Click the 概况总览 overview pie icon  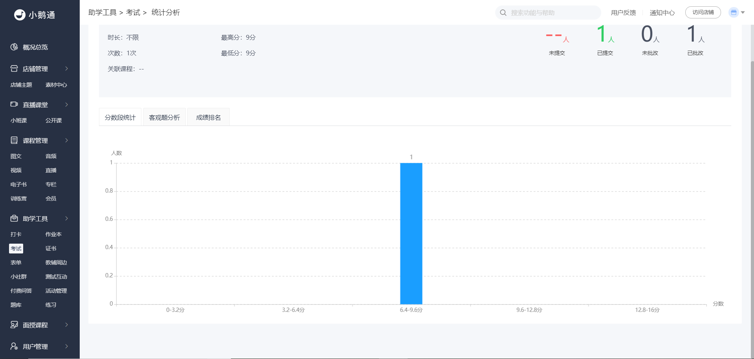point(14,47)
